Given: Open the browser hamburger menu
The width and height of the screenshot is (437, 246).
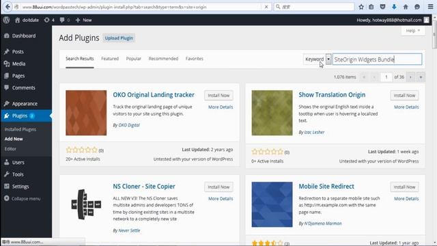Looking at the screenshot, I should [x=430, y=7].
